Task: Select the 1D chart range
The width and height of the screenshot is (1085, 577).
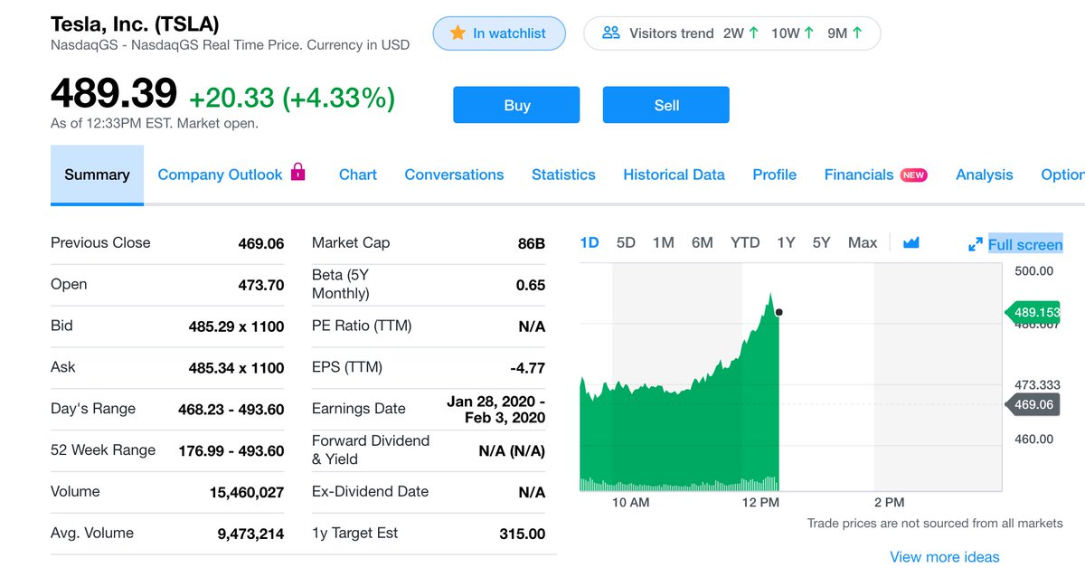Action: point(590,242)
